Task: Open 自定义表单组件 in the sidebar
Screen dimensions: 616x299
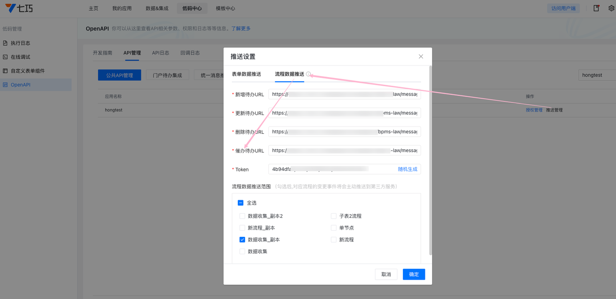Action: (27, 71)
